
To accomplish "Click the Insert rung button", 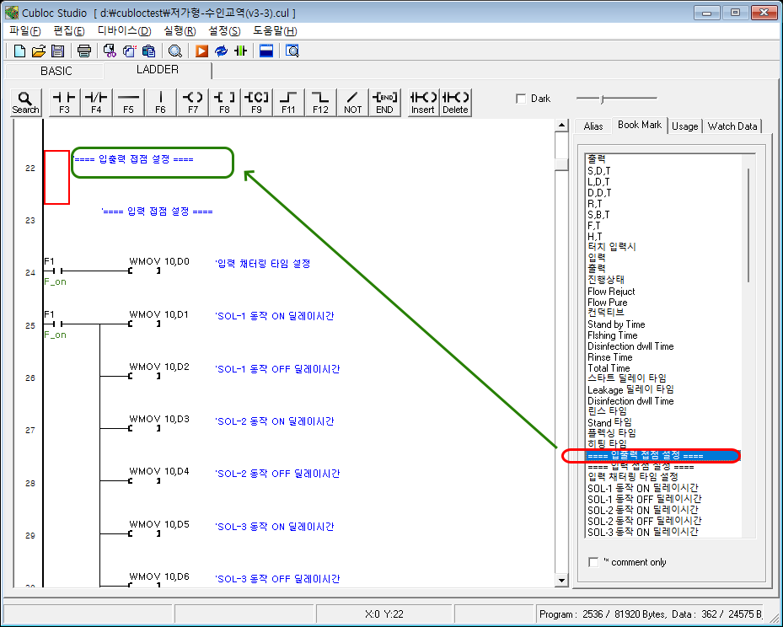I will 422,102.
